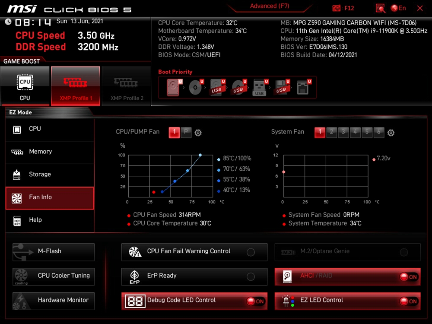Open Hardware Monitor
This screenshot has width=432, height=324.
point(54,301)
